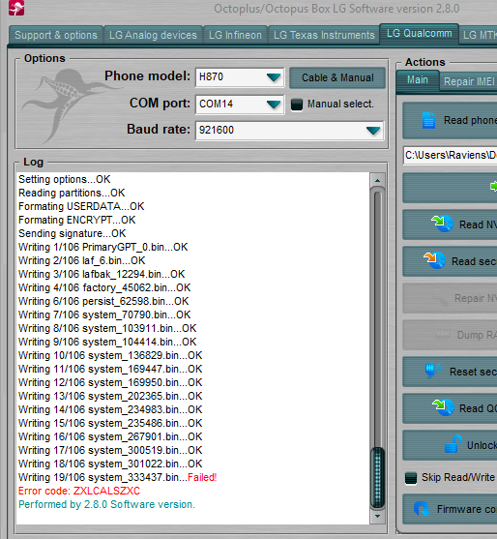Open the Repair IMEI actions tab

(x=469, y=82)
